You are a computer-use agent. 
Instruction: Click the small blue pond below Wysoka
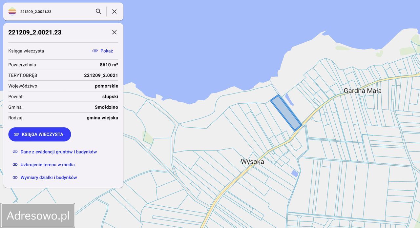pos(295,174)
